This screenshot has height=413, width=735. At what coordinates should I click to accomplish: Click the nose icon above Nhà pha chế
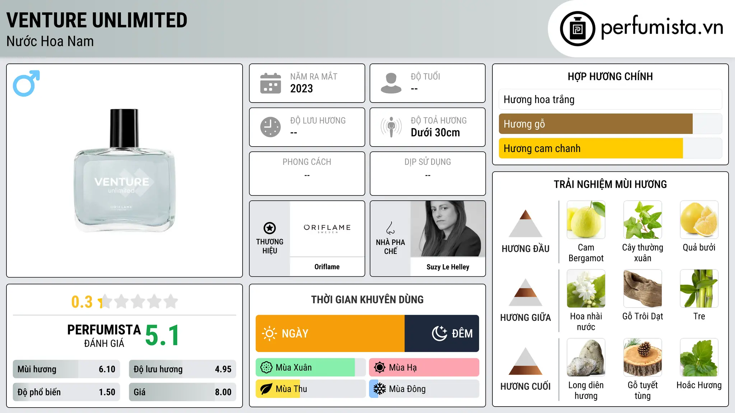pyautogui.click(x=390, y=228)
